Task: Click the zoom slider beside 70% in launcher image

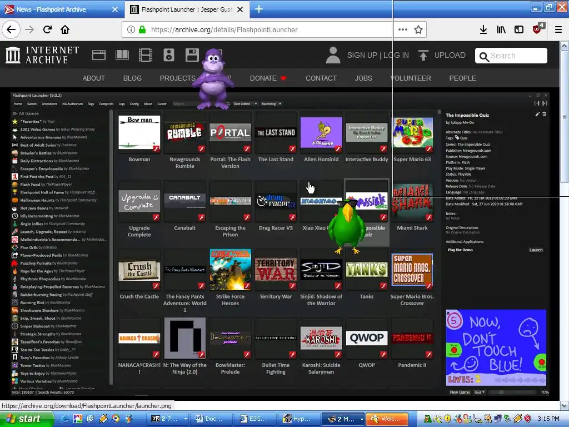Action: click(512, 392)
